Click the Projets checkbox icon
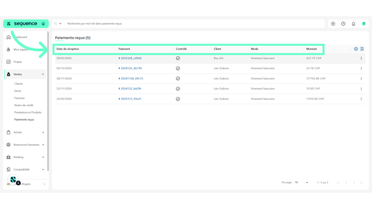Screen dimensions: 372x209 coord(9,62)
